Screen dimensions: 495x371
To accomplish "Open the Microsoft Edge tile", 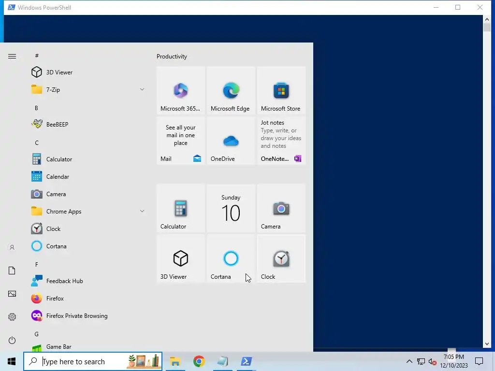I will (231, 90).
